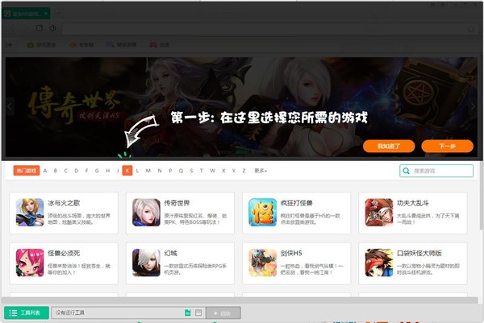The image size is (484, 323).
Task: Filter games by letter W
Action: 212,171
